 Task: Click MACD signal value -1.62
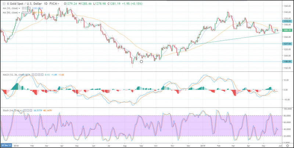[x=61, y=75]
